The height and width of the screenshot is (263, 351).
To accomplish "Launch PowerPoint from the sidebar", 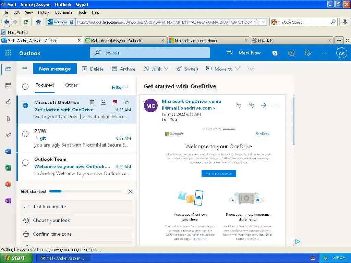I will click(x=8, y=184).
